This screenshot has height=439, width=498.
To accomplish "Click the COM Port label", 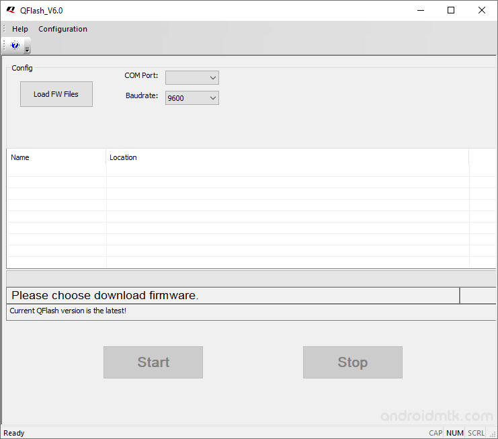I will coord(141,75).
